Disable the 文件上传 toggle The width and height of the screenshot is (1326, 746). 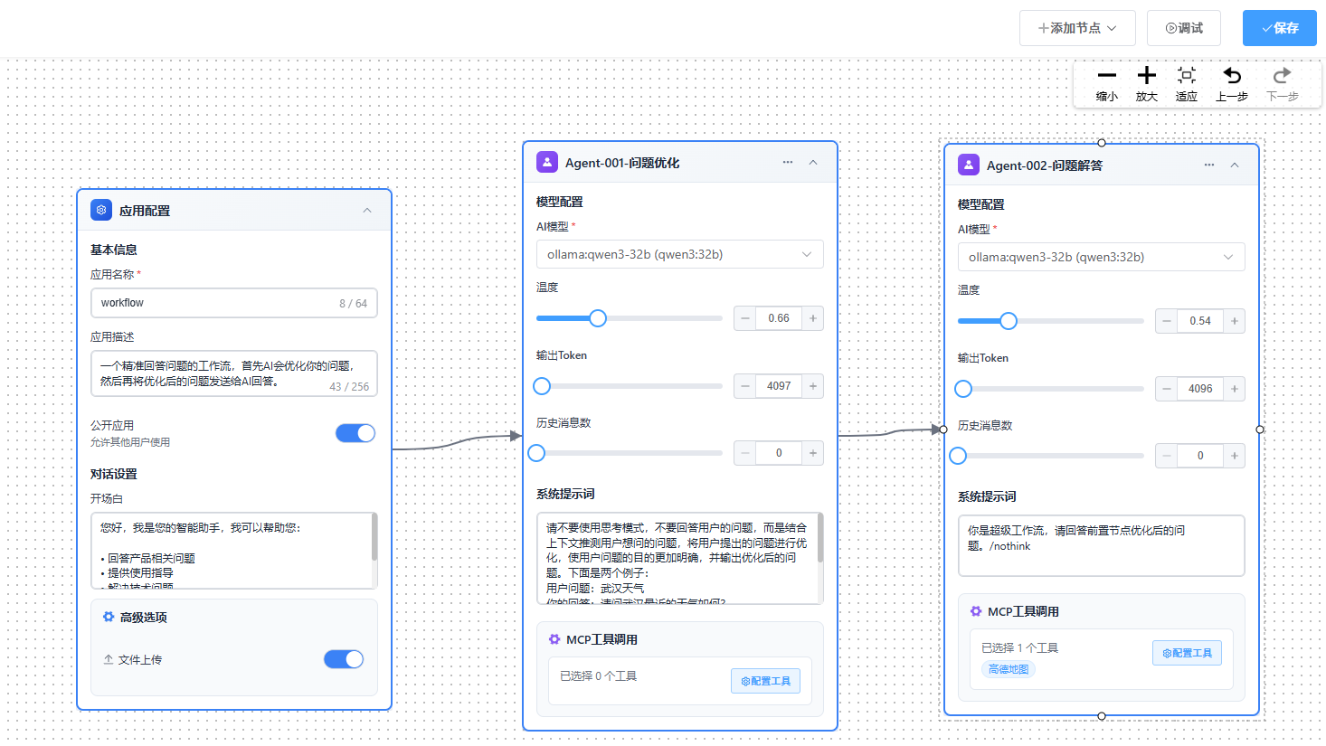(x=343, y=659)
